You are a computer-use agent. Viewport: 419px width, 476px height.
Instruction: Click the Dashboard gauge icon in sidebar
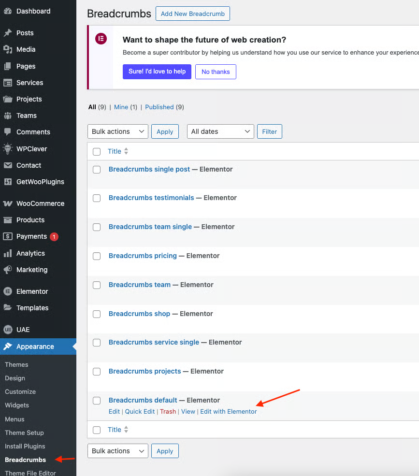point(8,11)
